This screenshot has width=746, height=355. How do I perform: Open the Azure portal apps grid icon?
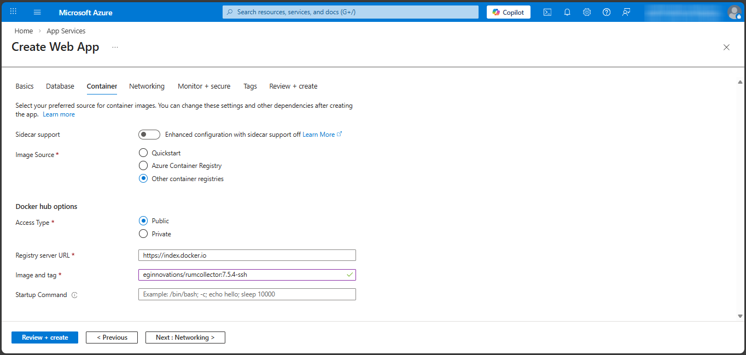click(14, 11)
